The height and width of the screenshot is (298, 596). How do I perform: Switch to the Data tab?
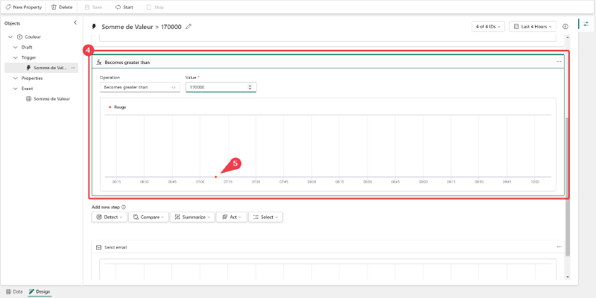[x=14, y=291]
